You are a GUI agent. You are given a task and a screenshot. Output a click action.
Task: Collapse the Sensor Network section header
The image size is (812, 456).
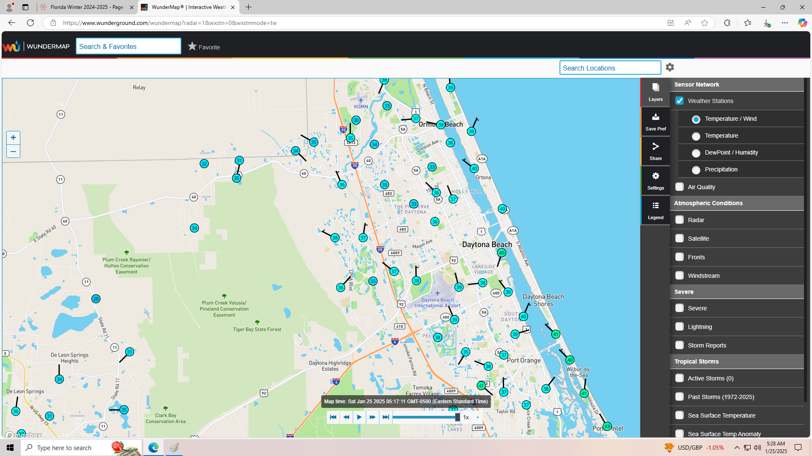tap(737, 84)
